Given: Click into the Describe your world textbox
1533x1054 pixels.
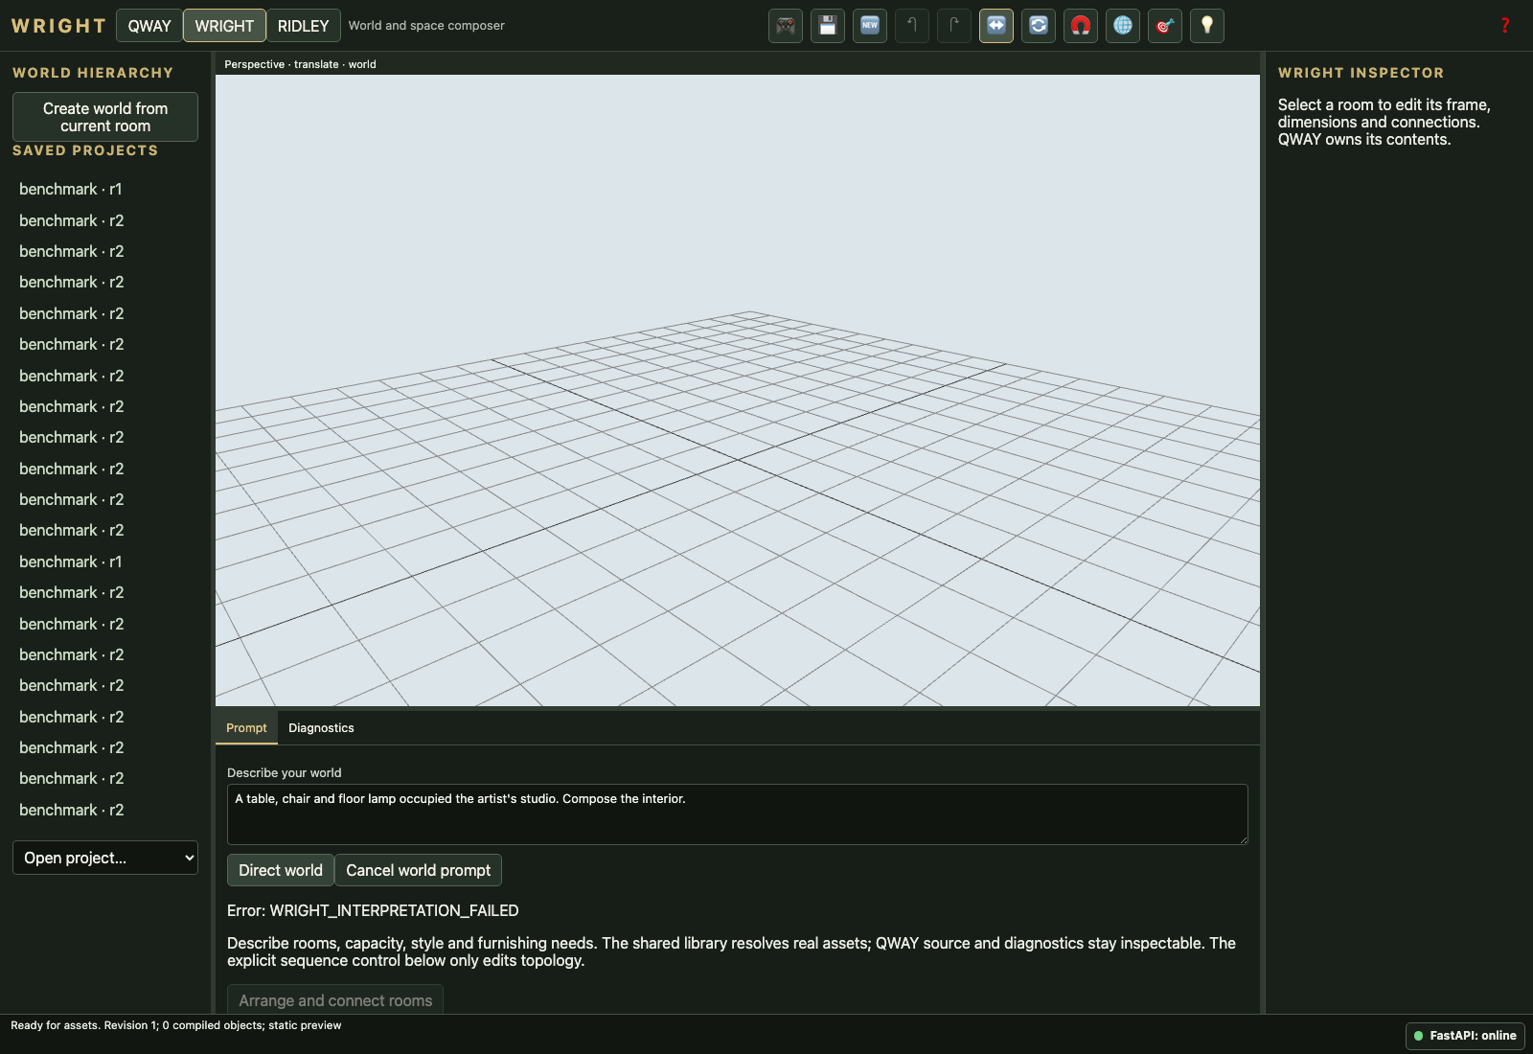Looking at the screenshot, I should (x=738, y=814).
